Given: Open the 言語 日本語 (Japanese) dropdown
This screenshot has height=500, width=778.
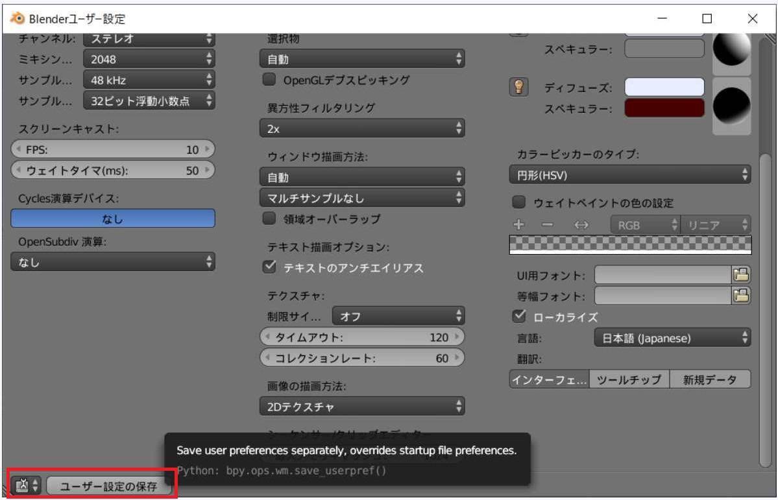Looking at the screenshot, I should [x=672, y=338].
